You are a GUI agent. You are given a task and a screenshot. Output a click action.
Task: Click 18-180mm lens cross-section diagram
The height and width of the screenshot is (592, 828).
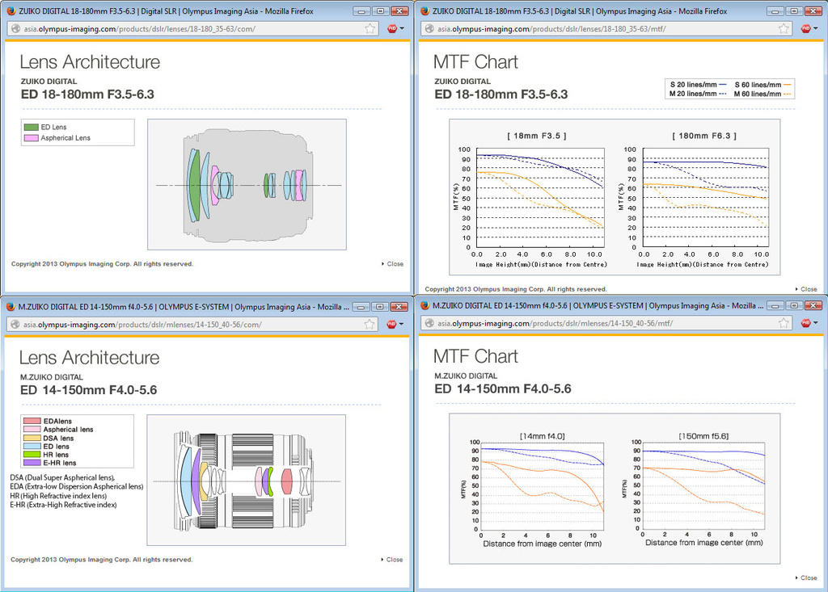(247, 185)
